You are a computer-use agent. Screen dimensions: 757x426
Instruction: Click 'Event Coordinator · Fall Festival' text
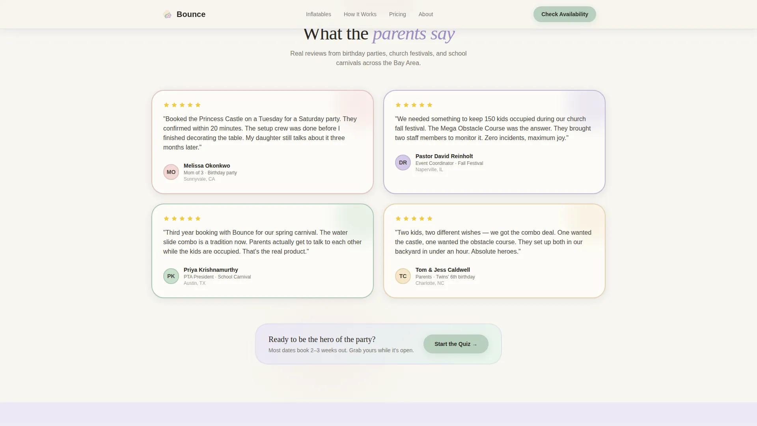449,163
